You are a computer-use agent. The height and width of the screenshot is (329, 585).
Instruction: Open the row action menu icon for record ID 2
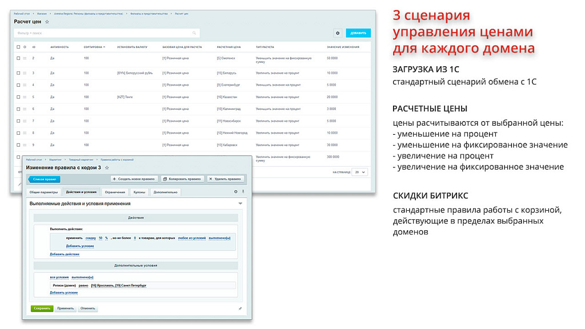click(x=23, y=58)
